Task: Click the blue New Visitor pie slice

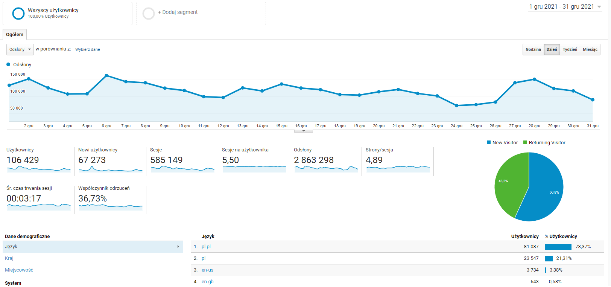Action: click(x=546, y=192)
